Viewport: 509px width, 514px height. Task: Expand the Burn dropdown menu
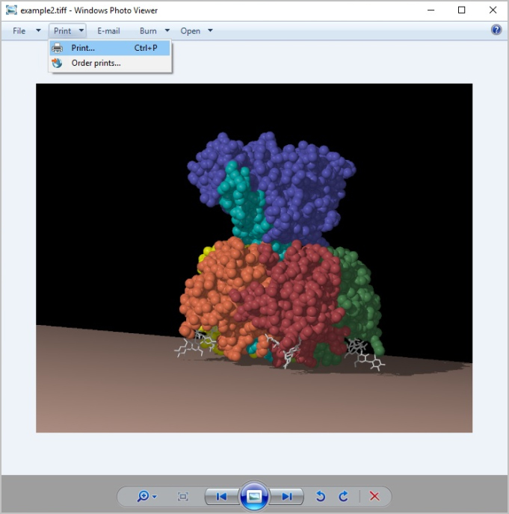tap(155, 31)
